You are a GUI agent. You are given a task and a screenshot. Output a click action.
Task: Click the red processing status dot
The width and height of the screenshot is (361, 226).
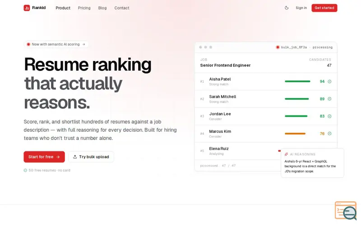pyautogui.click(x=278, y=47)
